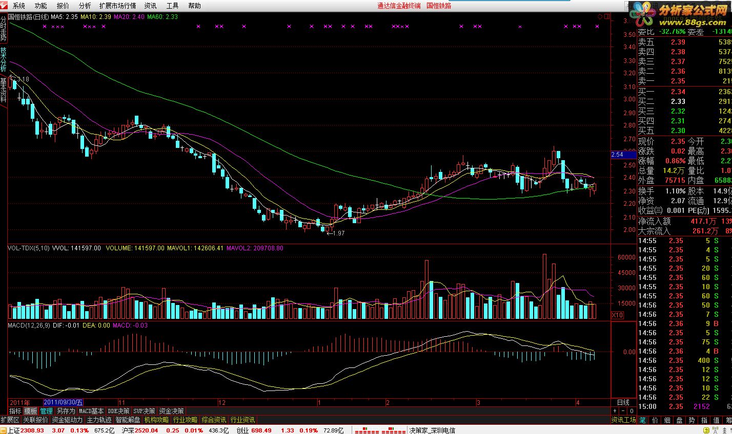The height and width of the screenshot is (434, 732).
Task: Select the SUP决策 template
Action: (144, 411)
